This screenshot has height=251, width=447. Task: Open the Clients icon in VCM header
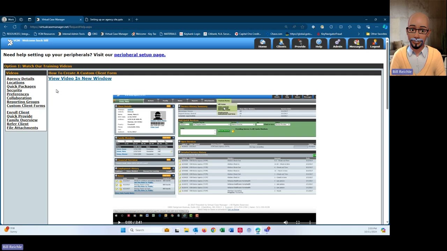tap(281, 44)
